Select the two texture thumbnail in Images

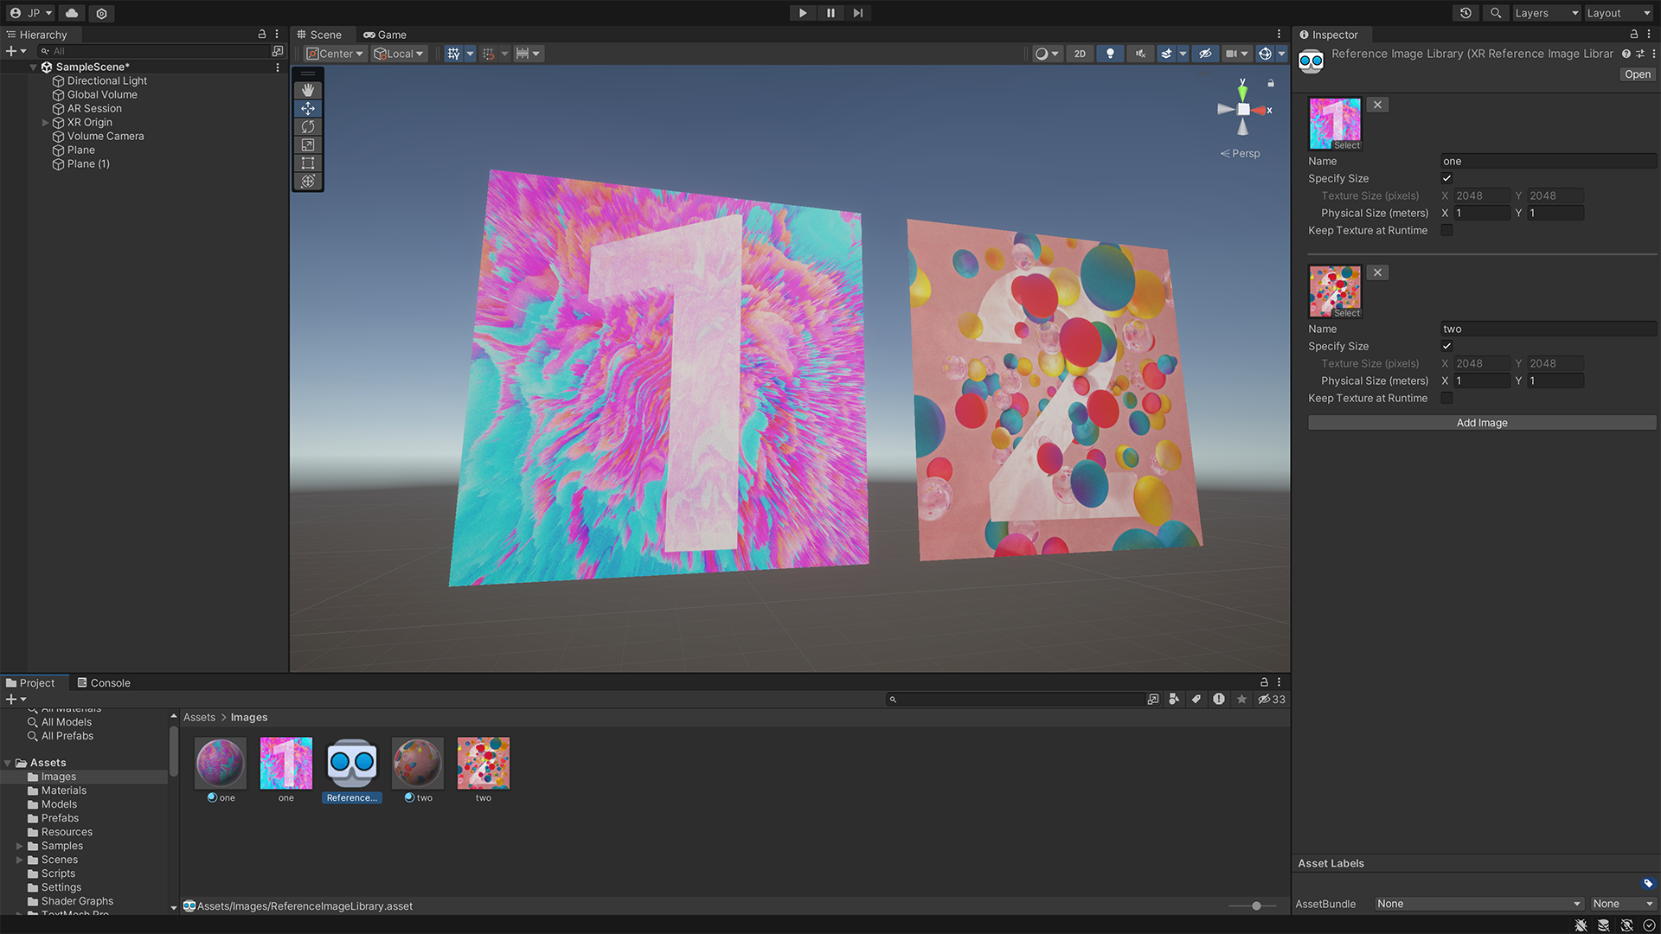(x=483, y=764)
